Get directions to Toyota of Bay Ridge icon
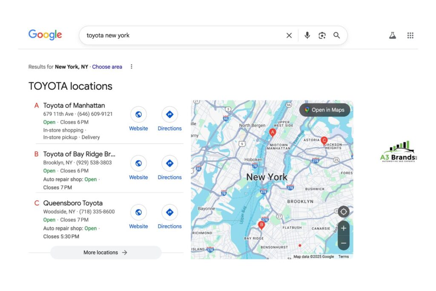The width and height of the screenshot is (436, 291). point(169,163)
